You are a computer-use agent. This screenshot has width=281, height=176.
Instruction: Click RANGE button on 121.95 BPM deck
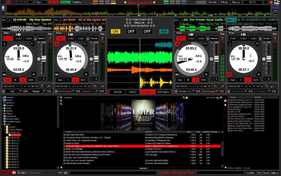(x=94, y=39)
